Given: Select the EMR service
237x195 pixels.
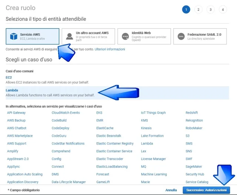Looking at the screenshot, I should pos(100,120).
